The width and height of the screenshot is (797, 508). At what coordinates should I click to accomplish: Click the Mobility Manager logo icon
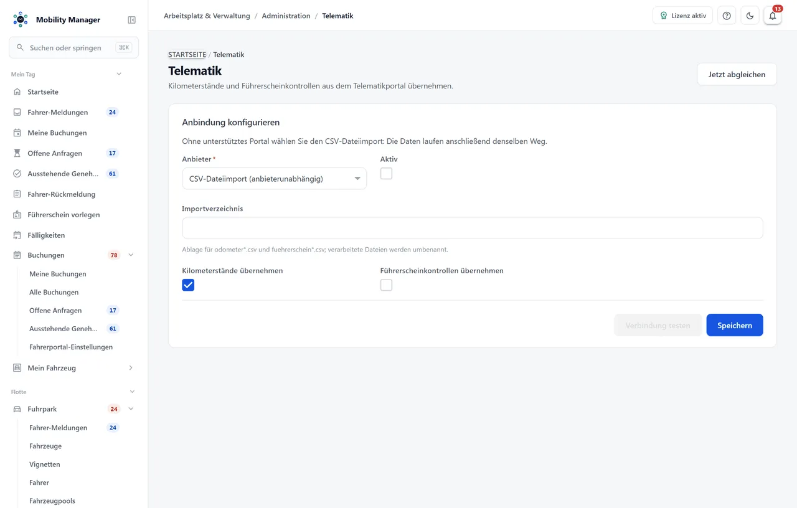(x=21, y=19)
